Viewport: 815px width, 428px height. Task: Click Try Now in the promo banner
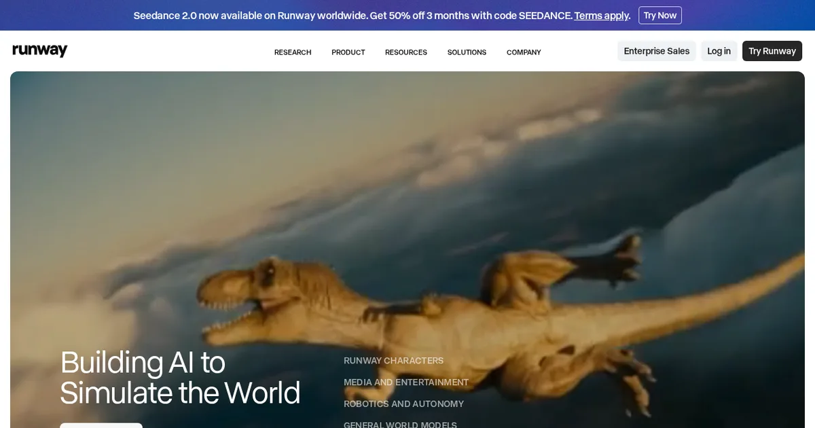pyautogui.click(x=660, y=15)
